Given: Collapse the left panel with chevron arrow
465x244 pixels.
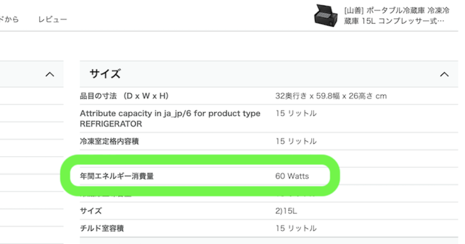Looking at the screenshot, I should (50, 74).
